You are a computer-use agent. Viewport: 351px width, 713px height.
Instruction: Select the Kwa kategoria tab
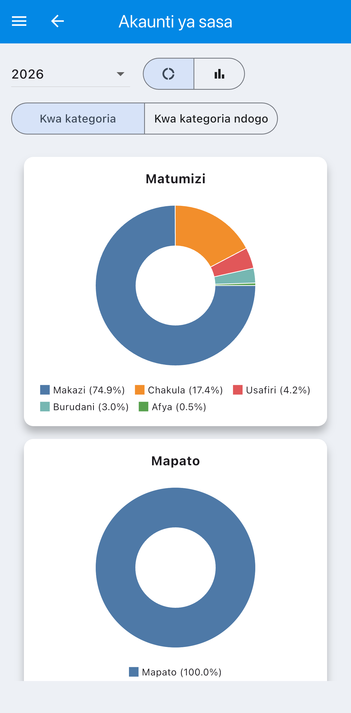point(78,119)
